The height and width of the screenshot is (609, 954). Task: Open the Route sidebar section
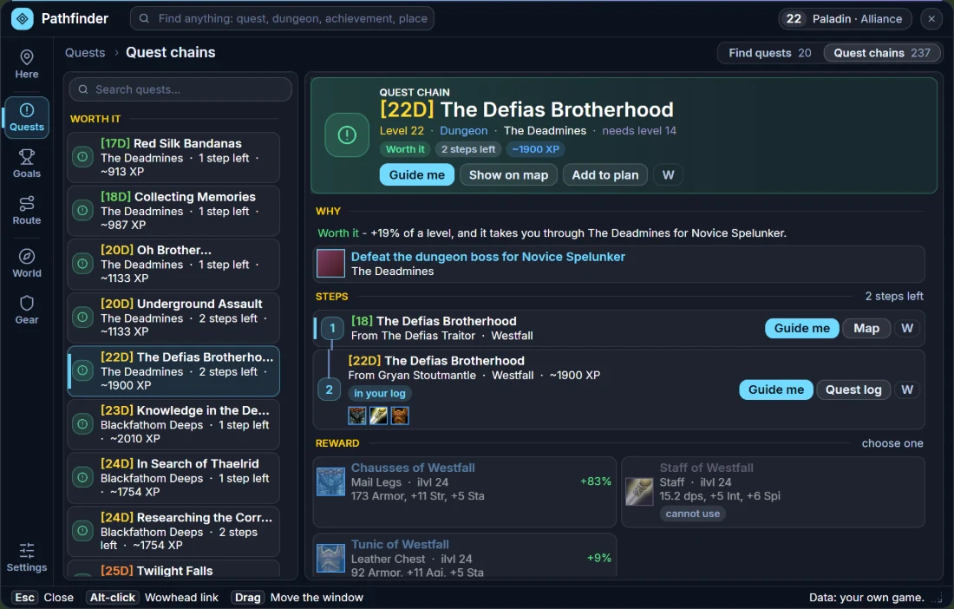27,211
